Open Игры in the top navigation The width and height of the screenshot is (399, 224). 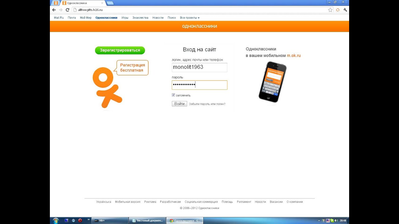125,18
